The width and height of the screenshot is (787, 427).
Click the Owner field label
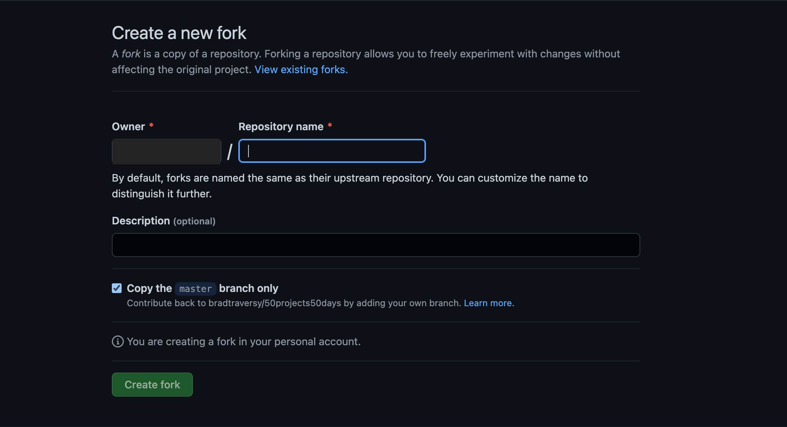coord(128,126)
